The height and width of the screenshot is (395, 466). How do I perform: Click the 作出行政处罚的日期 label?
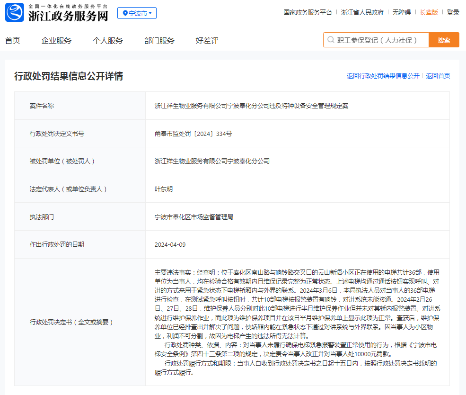pos(57,244)
